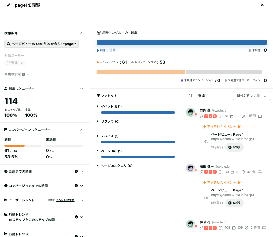Go to previous matched event for 藤田 健一
Image resolution: width=273 pixels, height=237 pixels.
(x=247, y=183)
